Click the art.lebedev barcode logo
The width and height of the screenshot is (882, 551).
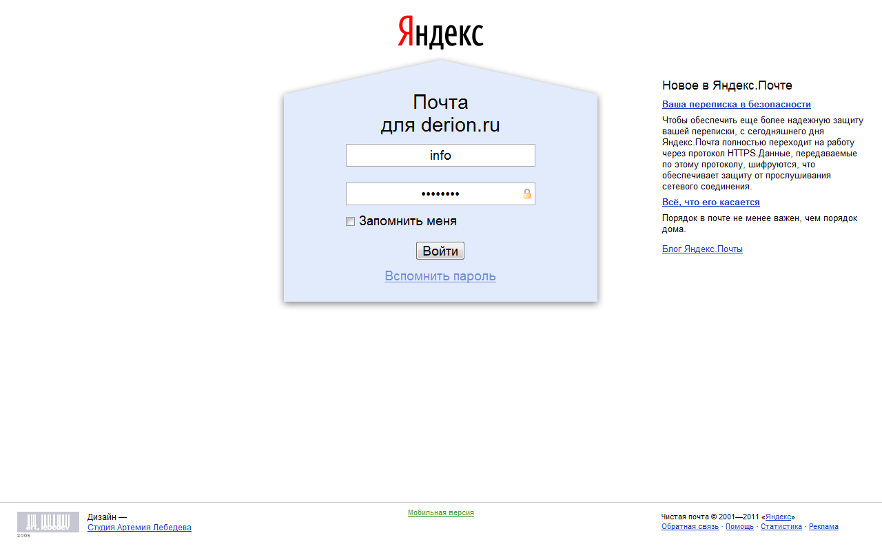click(x=48, y=522)
